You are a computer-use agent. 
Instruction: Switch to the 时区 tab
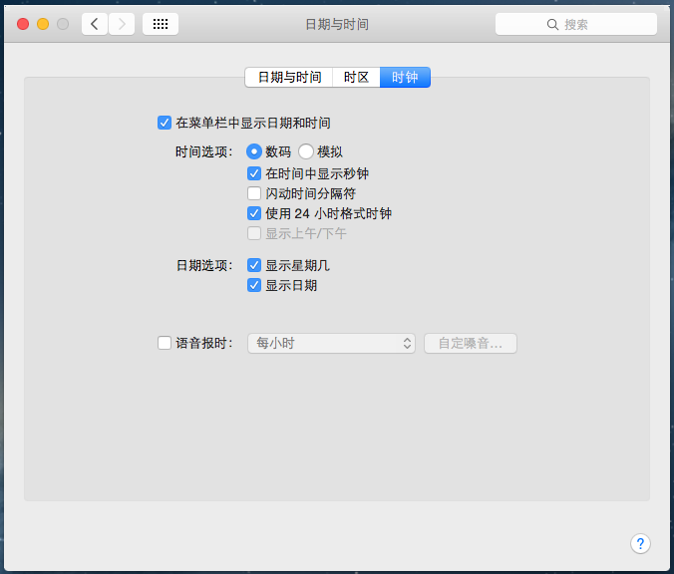356,78
